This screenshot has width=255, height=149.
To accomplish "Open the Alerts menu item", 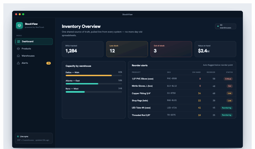I will pos(34,63).
